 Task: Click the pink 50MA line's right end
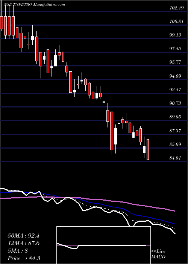coord(174,211)
